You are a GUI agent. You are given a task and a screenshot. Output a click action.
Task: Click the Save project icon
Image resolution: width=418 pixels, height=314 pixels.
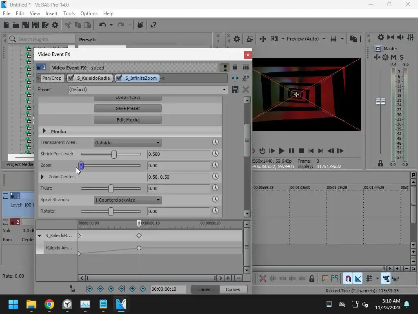(26, 25)
